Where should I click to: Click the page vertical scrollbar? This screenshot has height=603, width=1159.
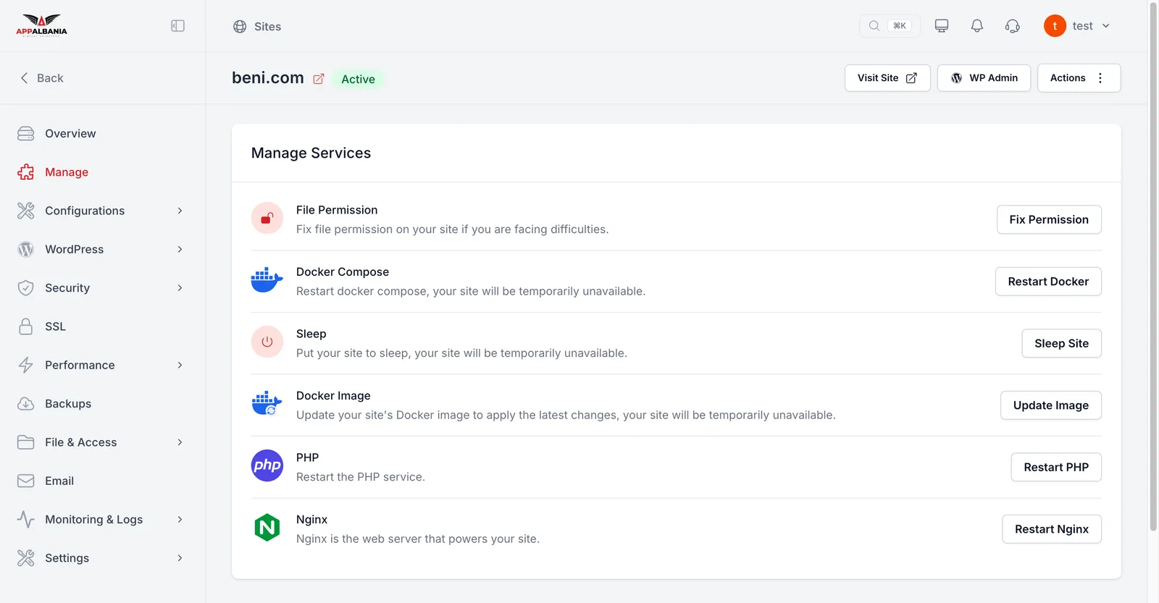1153,268
